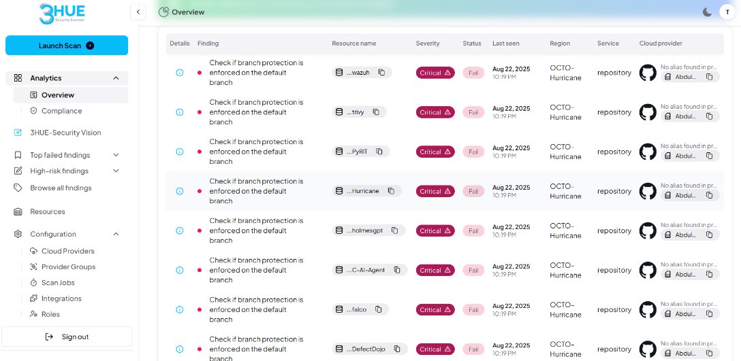Copy the Abdul alias in the holmesgpt row
Screen dimensions: 741x361
pyautogui.click(x=710, y=235)
